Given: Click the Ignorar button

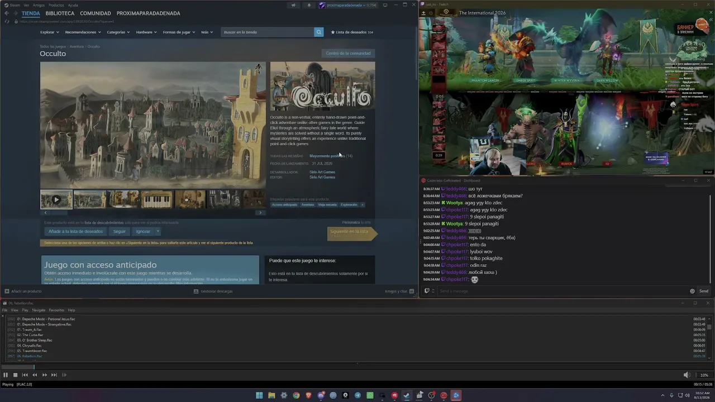Looking at the screenshot, I should point(143,231).
